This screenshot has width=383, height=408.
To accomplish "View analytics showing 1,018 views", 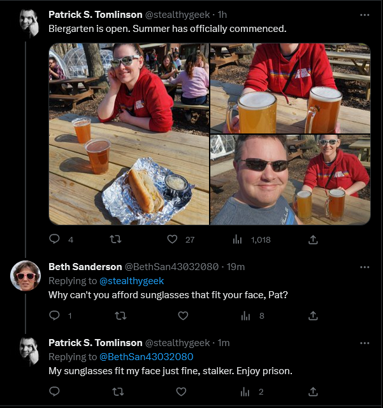I will click(x=237, y=239).
